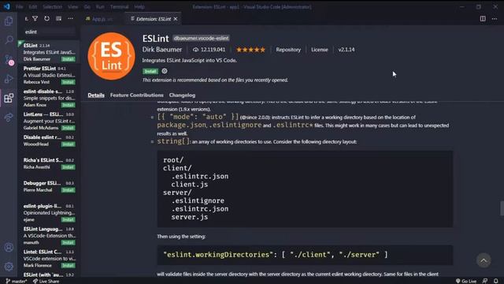Open editor more actions ellipsis
This screenshot has height=284, width=504.
click(495, 19)
